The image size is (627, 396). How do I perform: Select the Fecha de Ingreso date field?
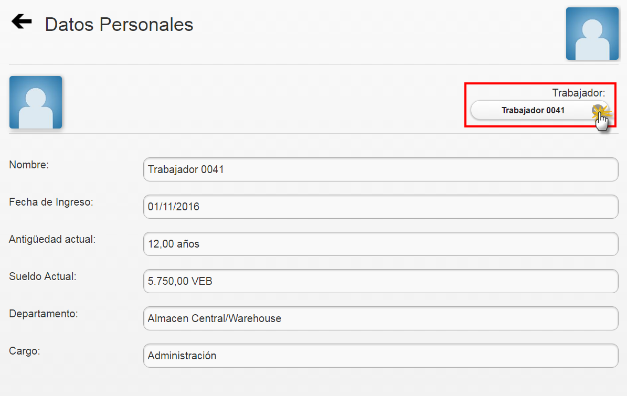coord(380,206)
